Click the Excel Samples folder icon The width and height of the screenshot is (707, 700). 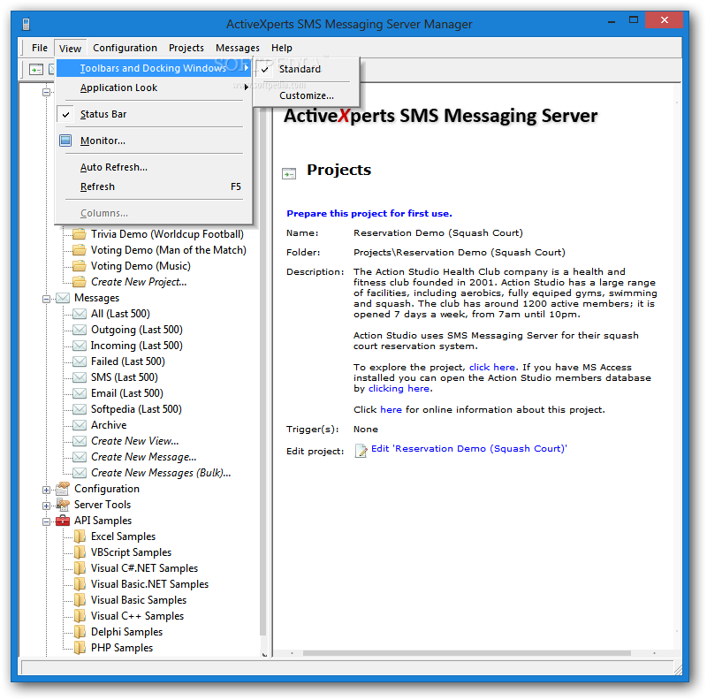(80, 536)
